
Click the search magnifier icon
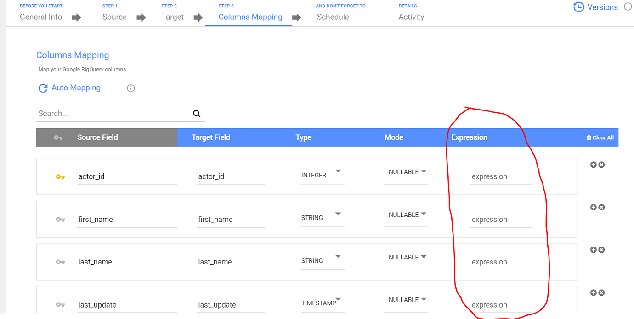(197, 114)
